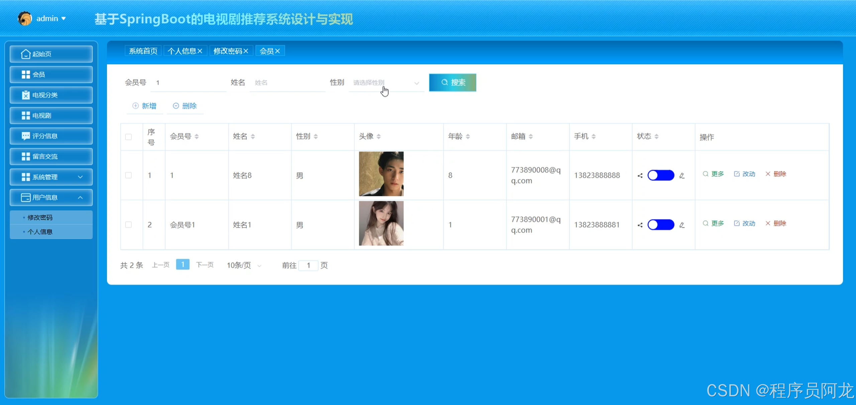Click the admin avatar image
Screen dimensions: 856x405
25,19
